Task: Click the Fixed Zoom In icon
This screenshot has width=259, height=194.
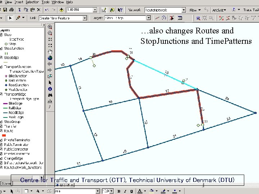Action: pos(50,39)
